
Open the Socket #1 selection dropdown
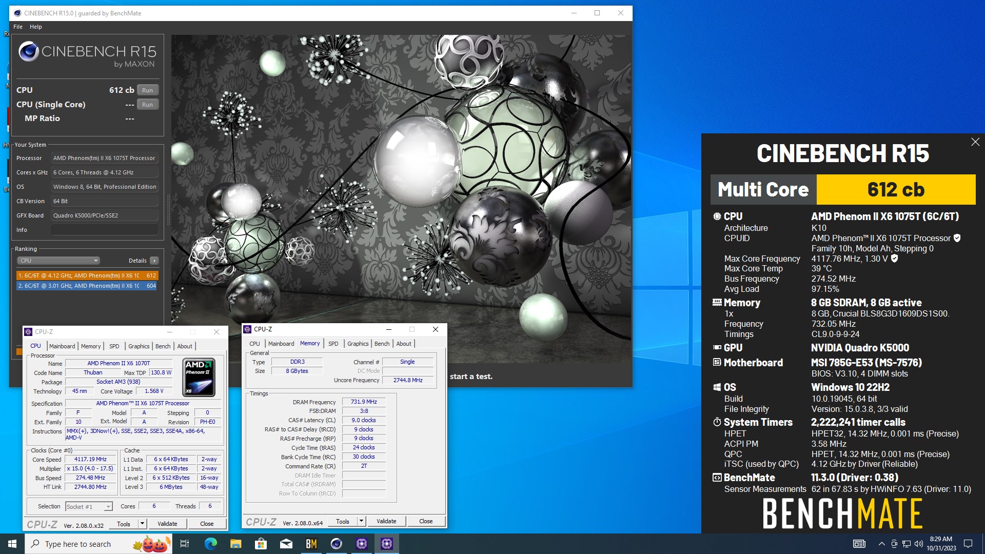coord(89,507)
